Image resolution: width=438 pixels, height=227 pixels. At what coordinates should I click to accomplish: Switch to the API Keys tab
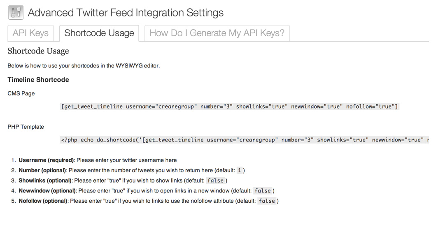coord(30,33)
